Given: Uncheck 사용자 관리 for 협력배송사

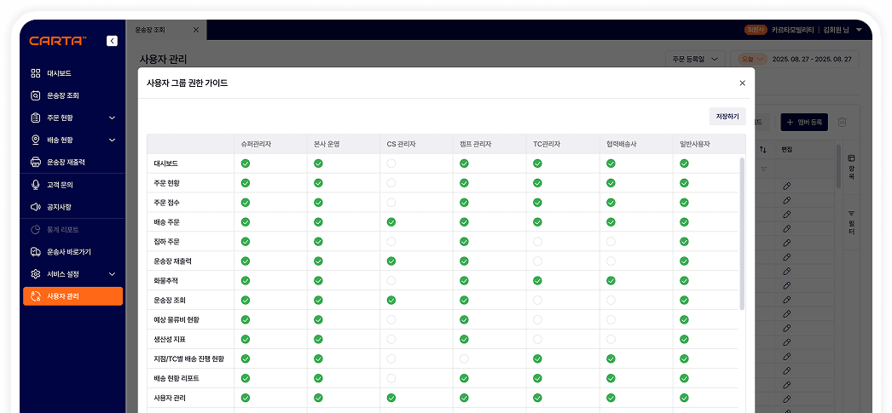Looking at the screenshot, I should 611,398.
